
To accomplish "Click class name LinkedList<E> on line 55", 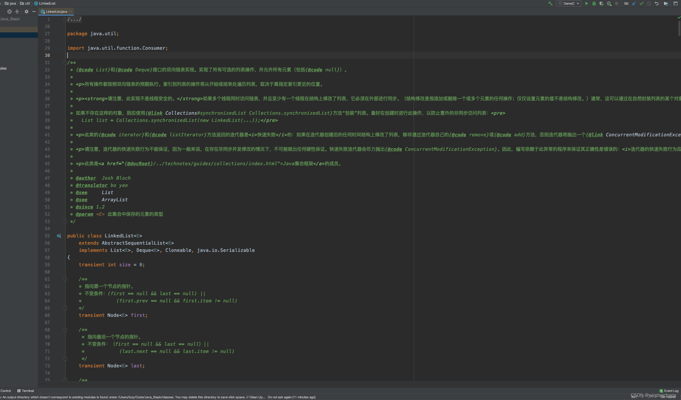I will pos(123,236).
